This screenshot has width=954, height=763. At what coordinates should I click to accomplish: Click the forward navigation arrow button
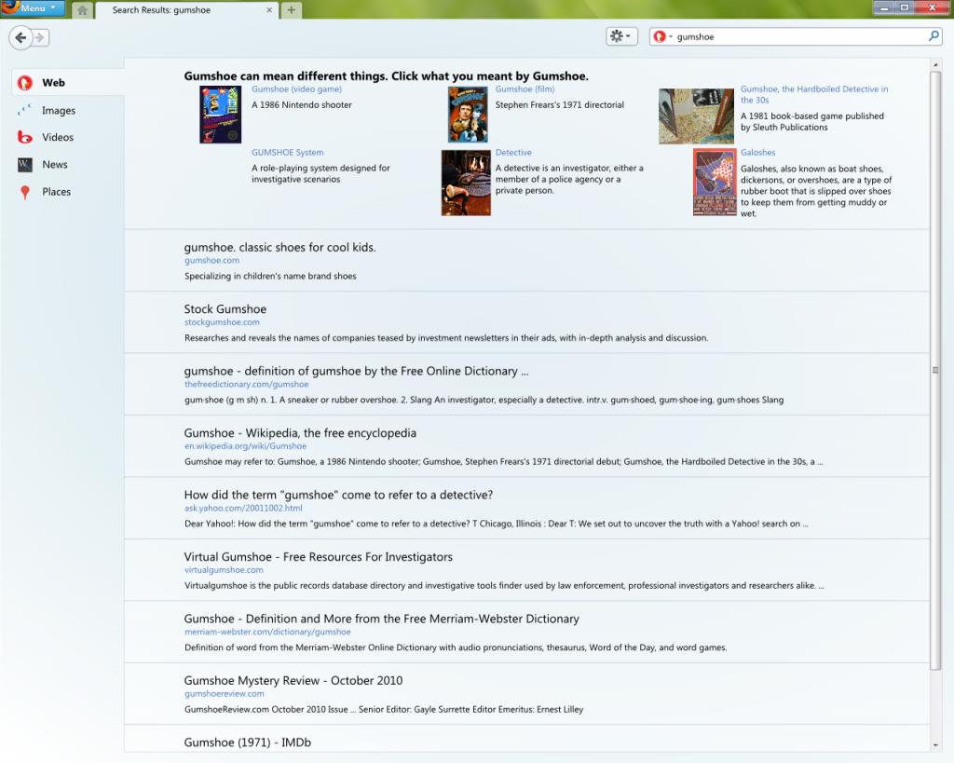coord(41,37)
